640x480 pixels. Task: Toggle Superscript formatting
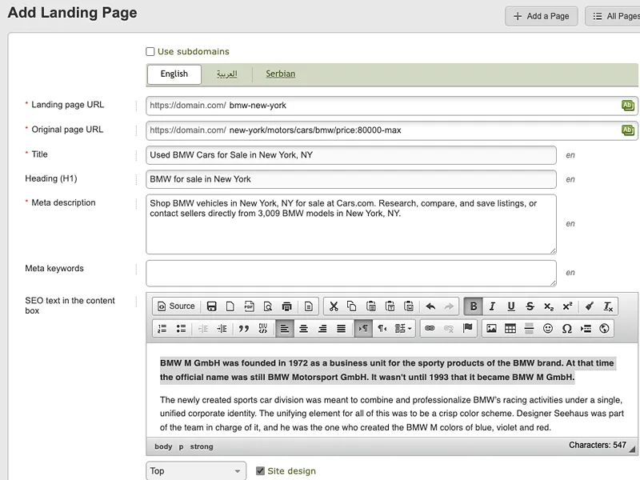[x=567, y=306]
